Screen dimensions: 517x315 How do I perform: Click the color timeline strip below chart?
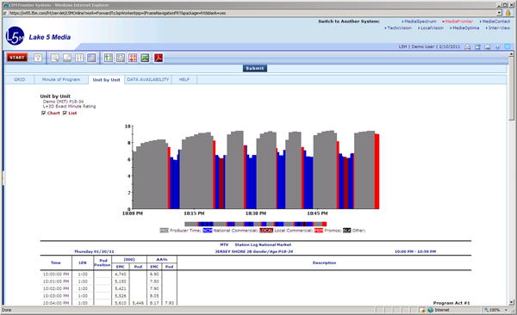pyautogui.click(x=256, y=224)
